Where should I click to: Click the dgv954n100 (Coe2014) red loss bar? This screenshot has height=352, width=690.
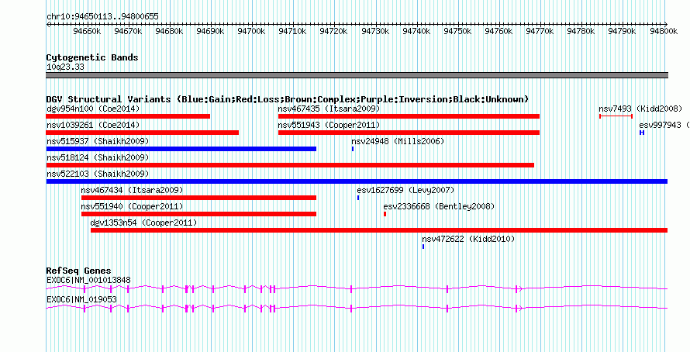pos(128,116)
